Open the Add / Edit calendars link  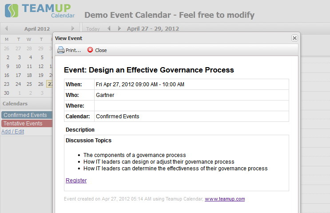(12, 132)
